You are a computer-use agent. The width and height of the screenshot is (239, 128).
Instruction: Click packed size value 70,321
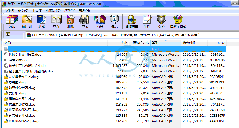point(144,88)
